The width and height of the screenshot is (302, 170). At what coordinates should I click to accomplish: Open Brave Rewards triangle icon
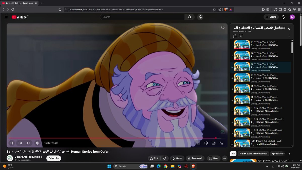(231, 9)
